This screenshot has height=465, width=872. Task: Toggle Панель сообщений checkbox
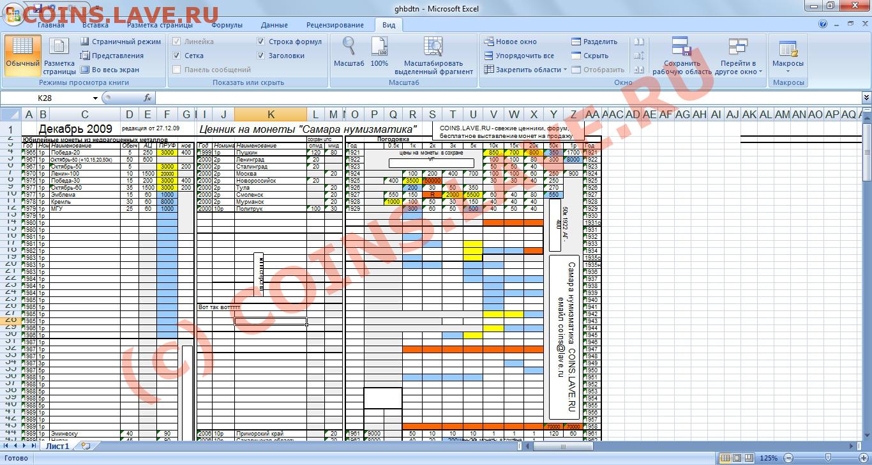(x=177, y=70)
